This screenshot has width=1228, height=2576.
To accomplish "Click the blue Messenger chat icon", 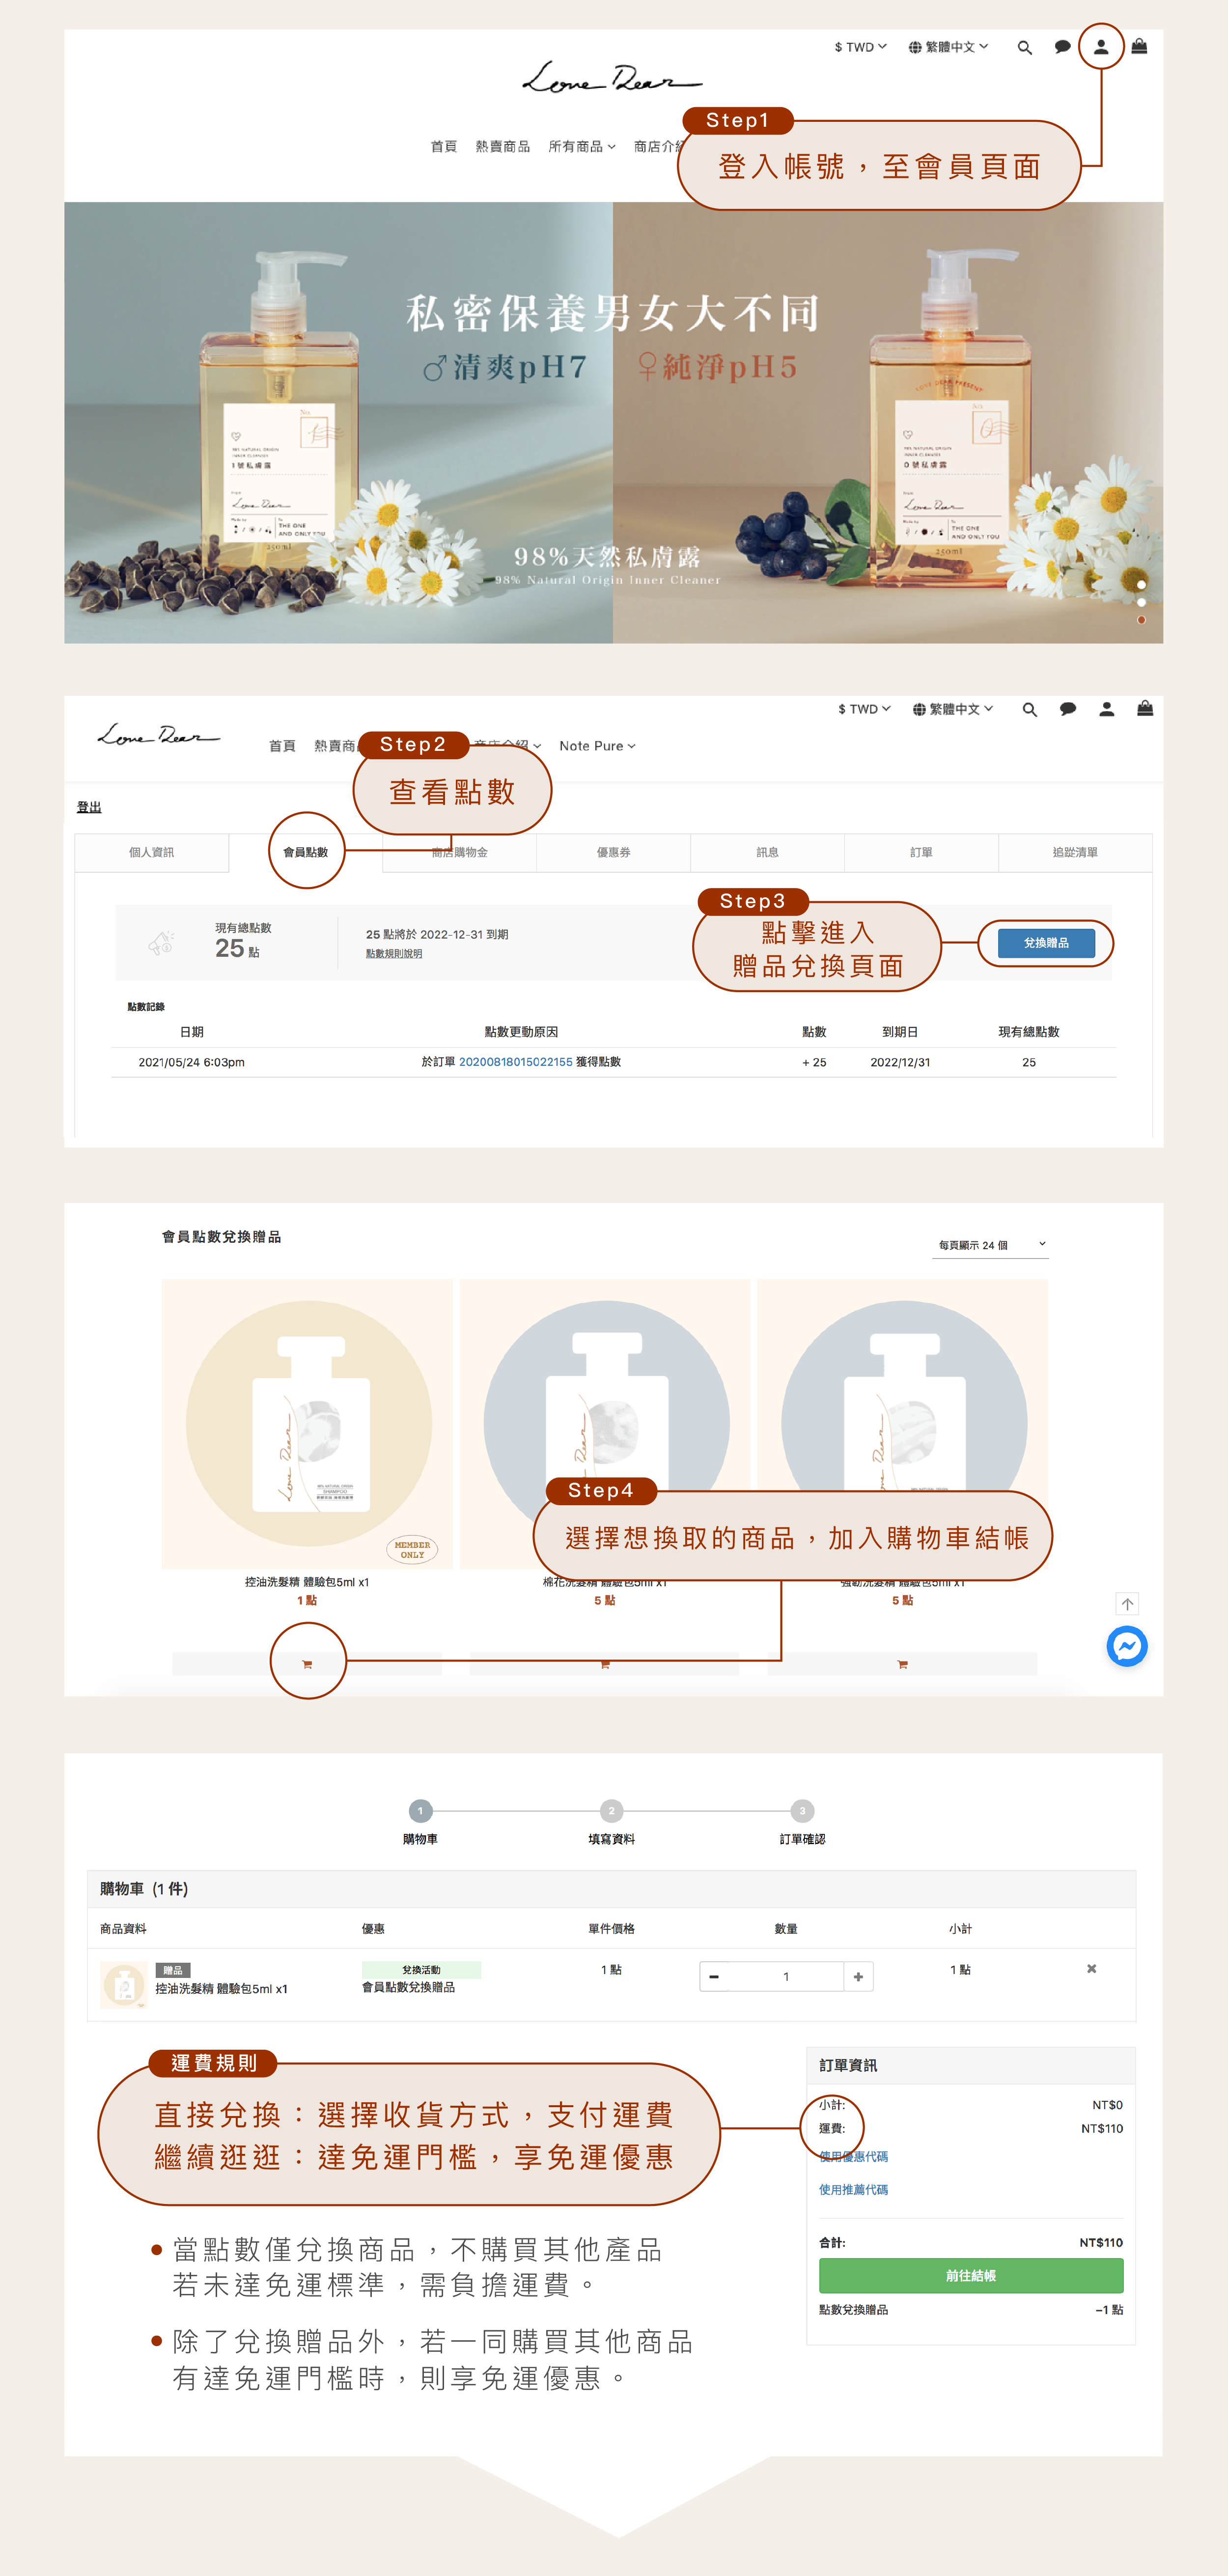I will click(x=1126, y=1646).
